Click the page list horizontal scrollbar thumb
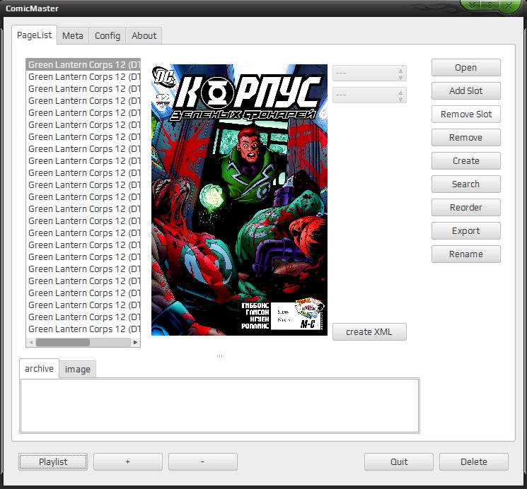Screen dimensions: 527x489 click(63, 342)
